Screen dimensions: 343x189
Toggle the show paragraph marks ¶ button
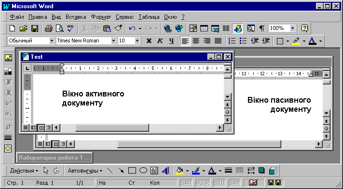pyautogui.click(x=261, y=28)
